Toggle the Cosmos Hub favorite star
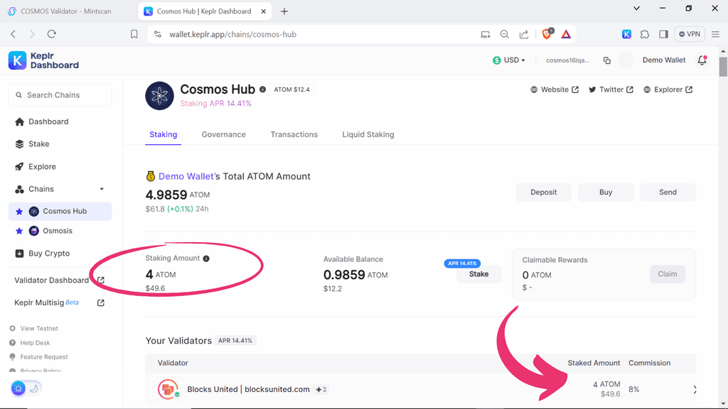 (x=20, y=211)
